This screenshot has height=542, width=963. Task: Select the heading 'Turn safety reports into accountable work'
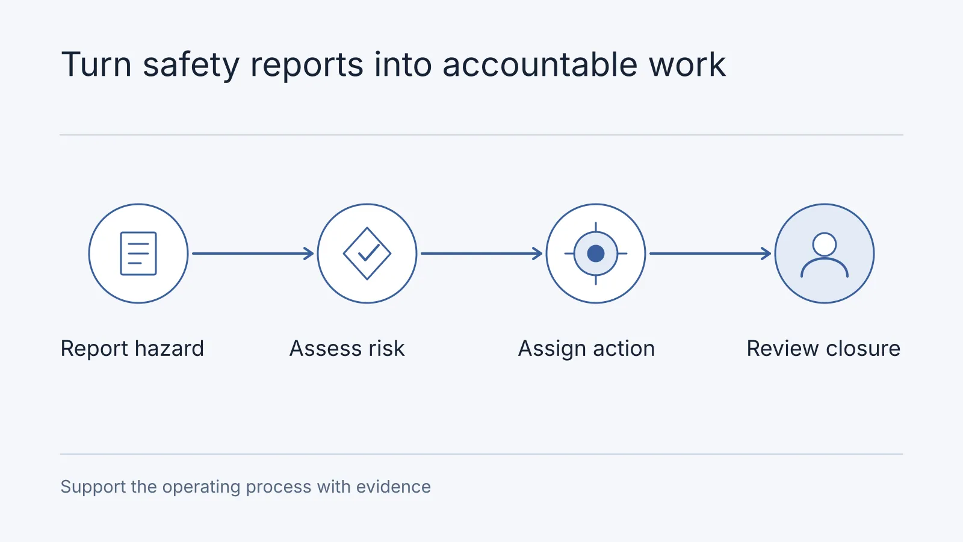pyautogui.click(x=394, y=65)
